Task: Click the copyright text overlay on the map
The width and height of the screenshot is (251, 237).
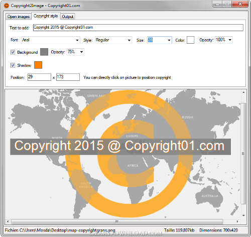Action: 120,147
